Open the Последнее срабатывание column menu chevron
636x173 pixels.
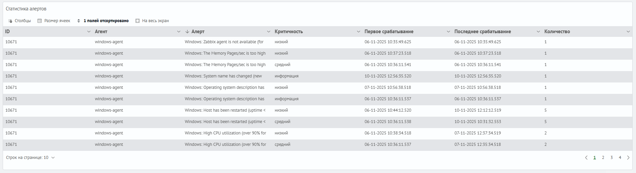538,32
